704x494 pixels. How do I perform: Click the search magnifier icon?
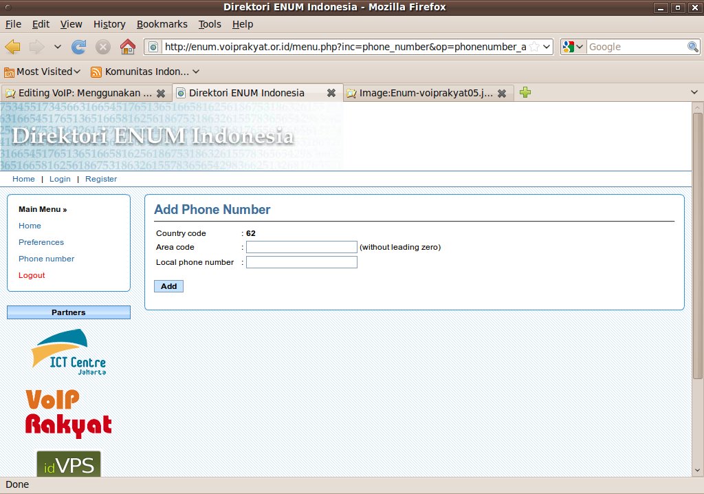693,47
